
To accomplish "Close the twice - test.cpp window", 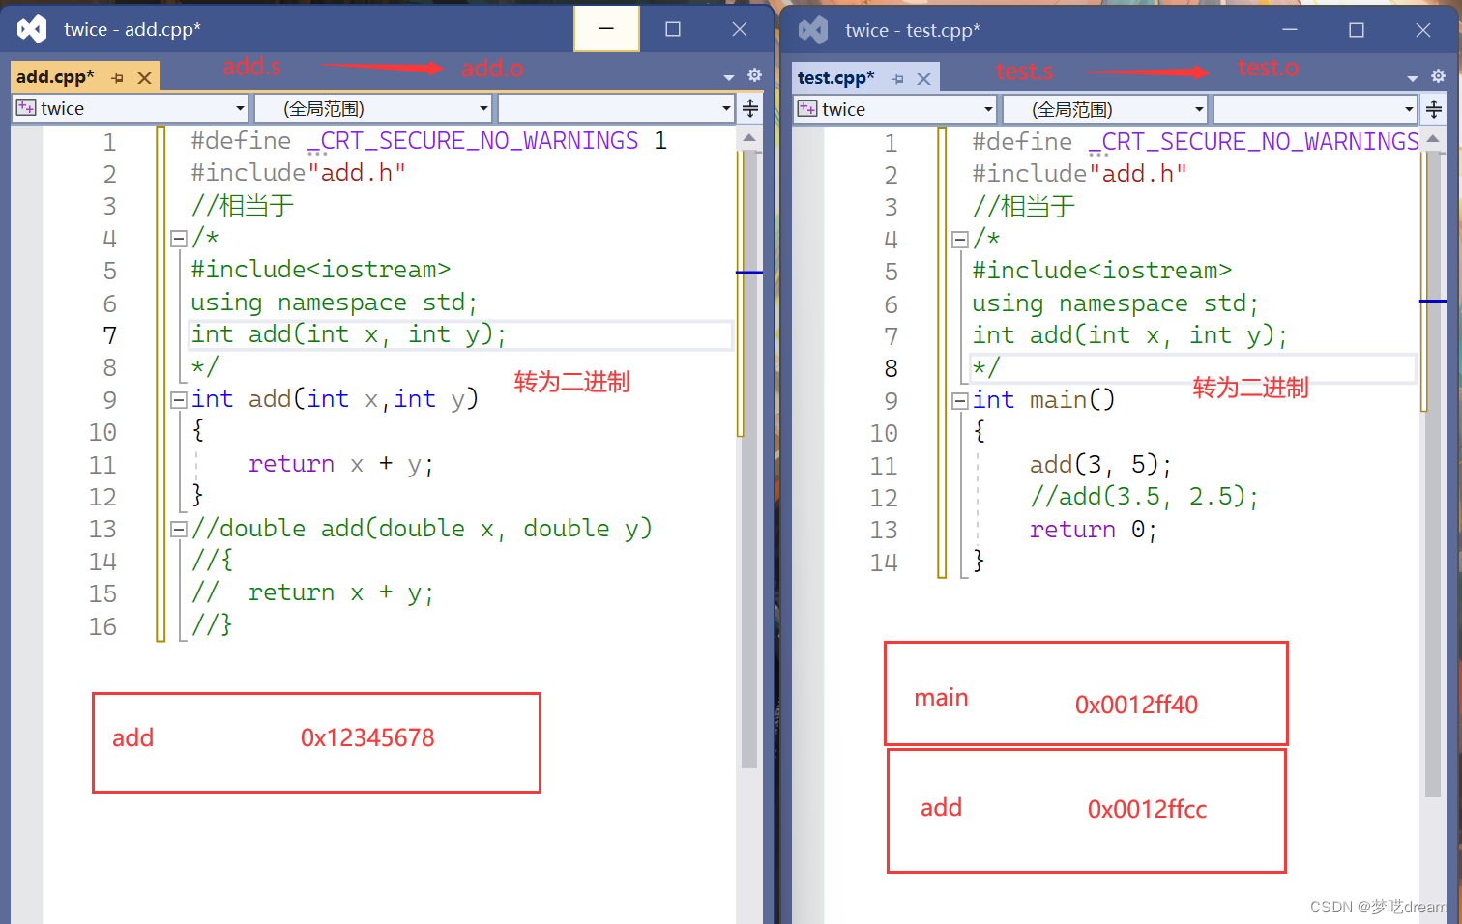I will [x=1423, y=30].
